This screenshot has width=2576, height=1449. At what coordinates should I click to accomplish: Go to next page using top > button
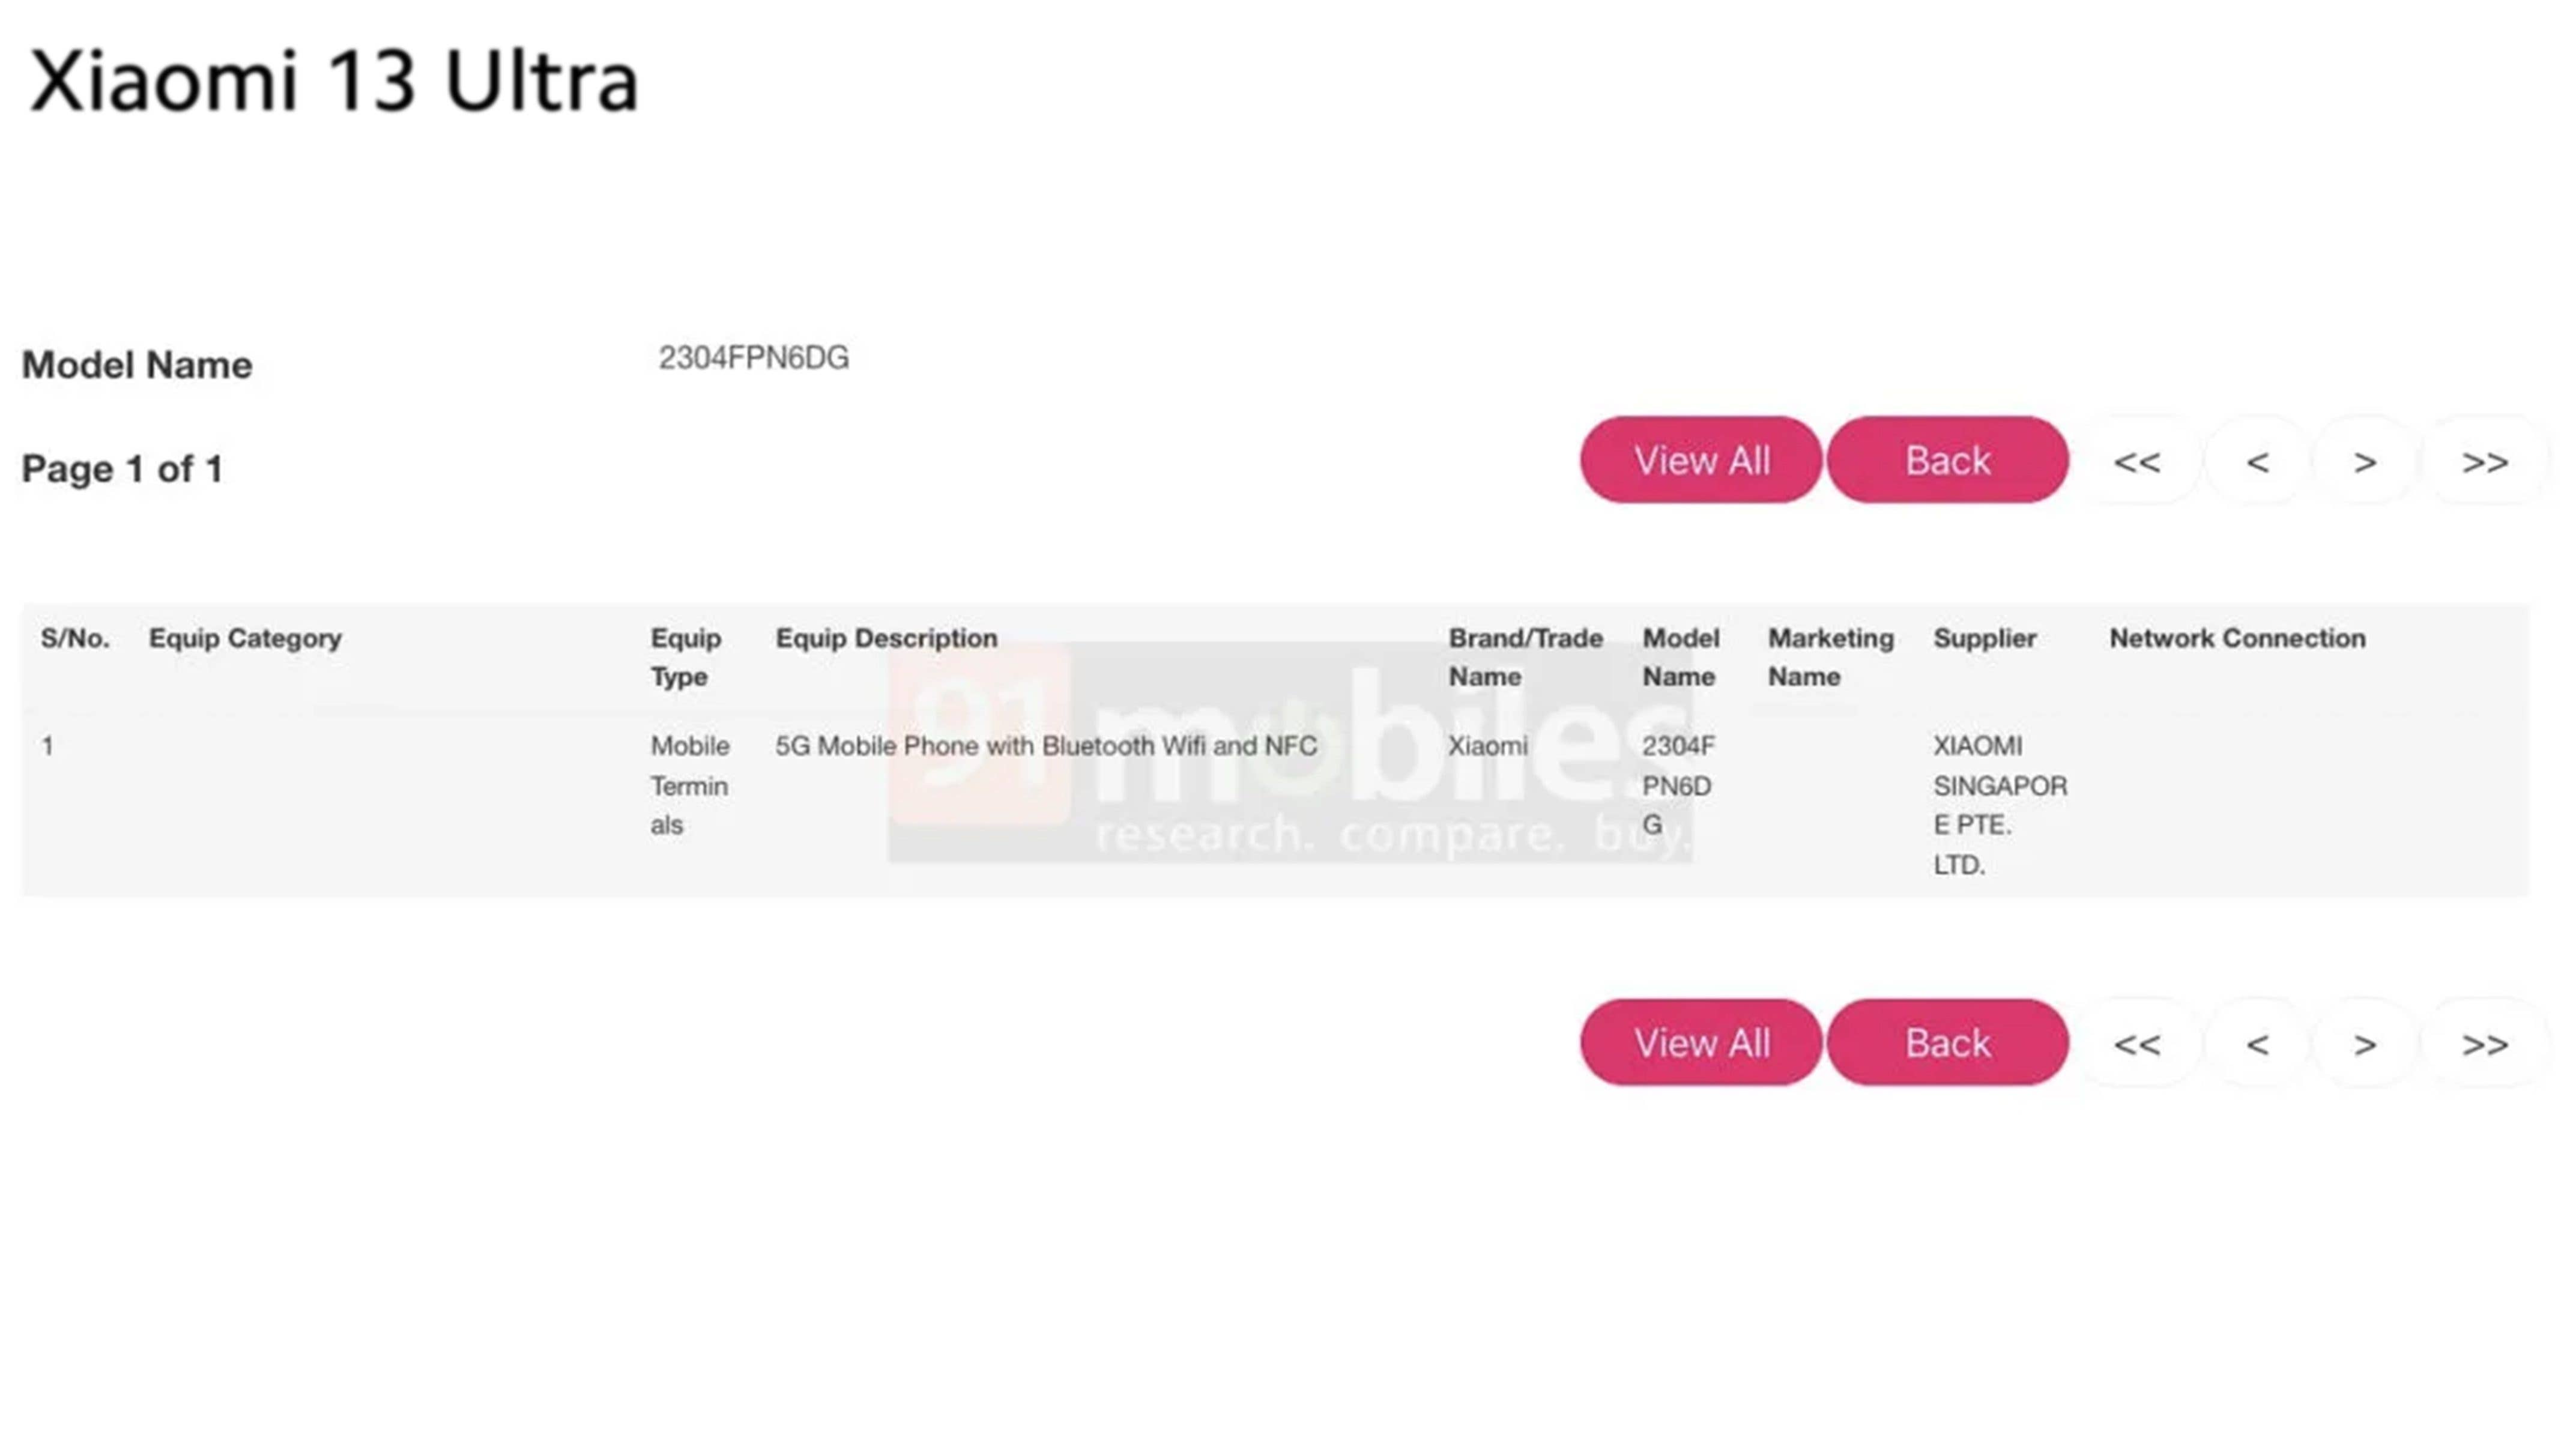(2365, 462)
